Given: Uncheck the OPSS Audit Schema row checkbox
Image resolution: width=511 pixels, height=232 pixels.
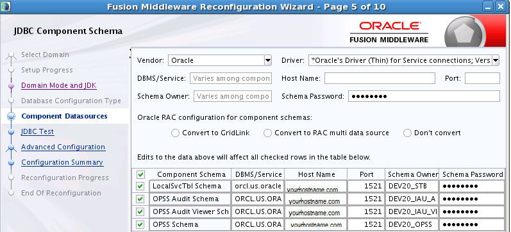Looking at the screenshot, I should tap(140, 199).
